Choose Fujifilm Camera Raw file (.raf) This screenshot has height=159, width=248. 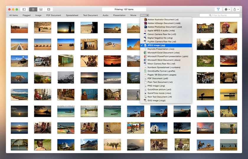coord(166,42)
